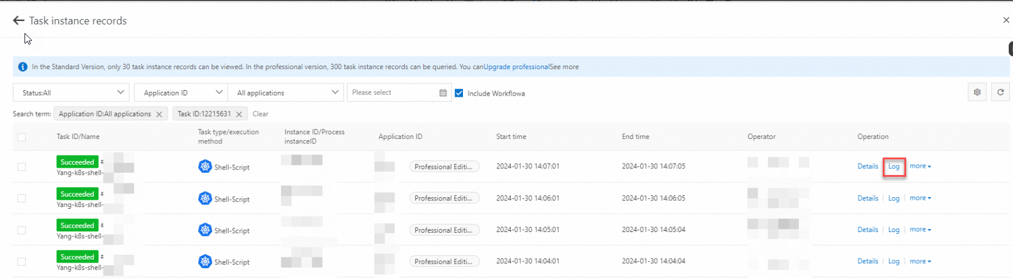Click the Please select date input field

click(394, 92)
